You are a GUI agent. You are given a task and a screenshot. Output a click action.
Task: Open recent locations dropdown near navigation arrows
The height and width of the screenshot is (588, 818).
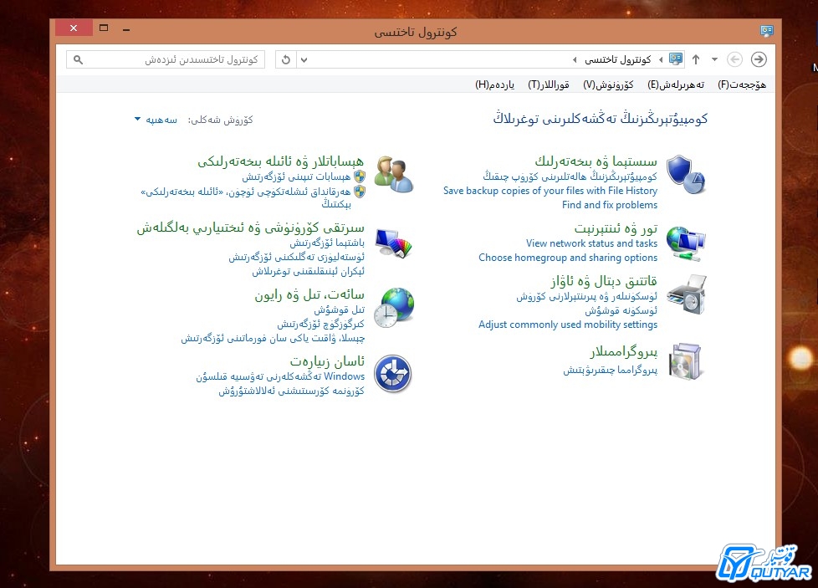(715, 59)
